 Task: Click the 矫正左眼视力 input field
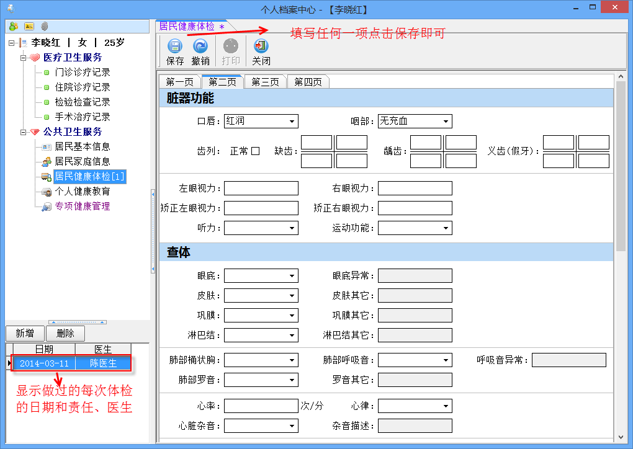point(261,208)
